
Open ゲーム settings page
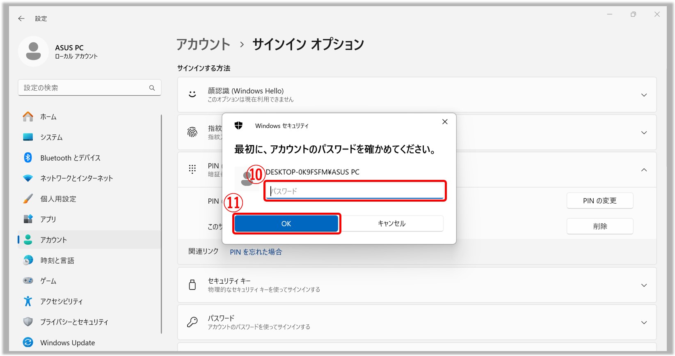89,281
